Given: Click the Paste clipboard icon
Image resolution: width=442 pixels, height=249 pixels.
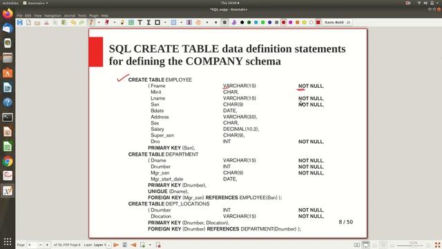Looking at the screenshot, I should click(x=64, y=22).
